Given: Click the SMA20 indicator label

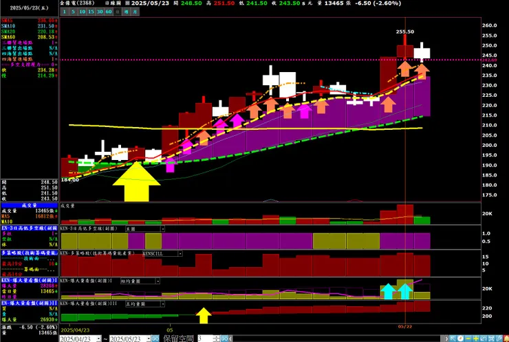Looking at the screenshot, I should [8, 32].
